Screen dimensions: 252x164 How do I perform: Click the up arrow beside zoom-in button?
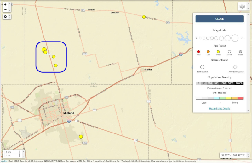click(x=10, y=4)
